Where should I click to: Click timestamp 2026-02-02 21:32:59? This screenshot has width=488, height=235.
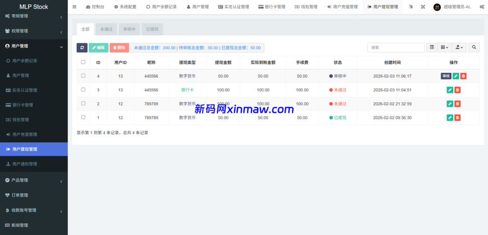[392, 103]
